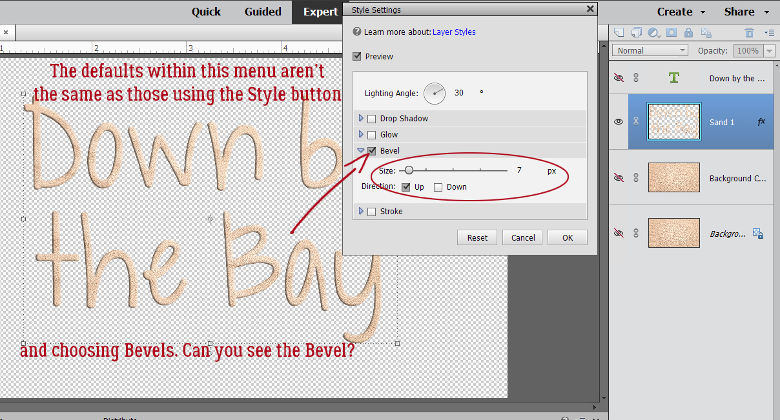Open the Share dropdown menu
The image size is (780, 420).
click(746, 12)
